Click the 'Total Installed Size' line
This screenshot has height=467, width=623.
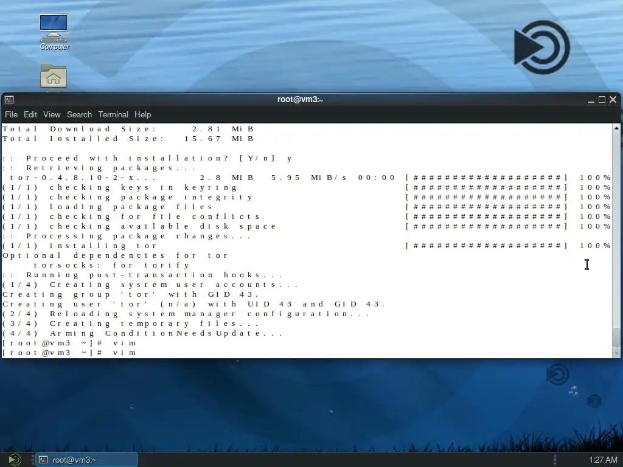point(128,139)
